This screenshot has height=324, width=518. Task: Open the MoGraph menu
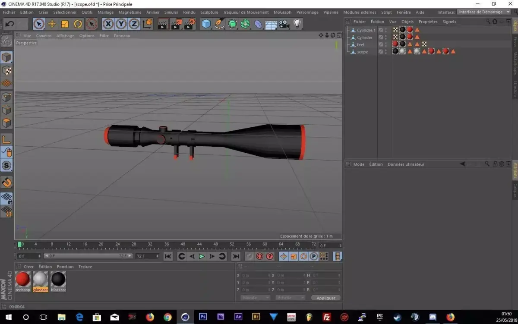[x=283, y=12]
